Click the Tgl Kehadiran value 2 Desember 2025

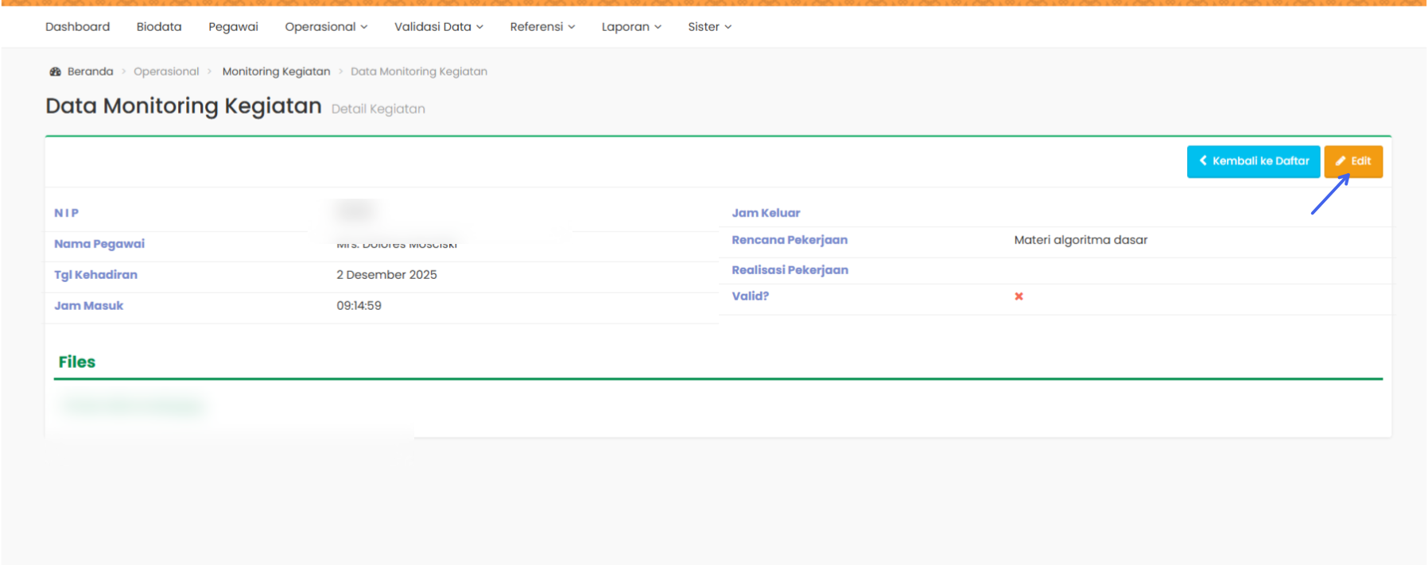point(386,275)
